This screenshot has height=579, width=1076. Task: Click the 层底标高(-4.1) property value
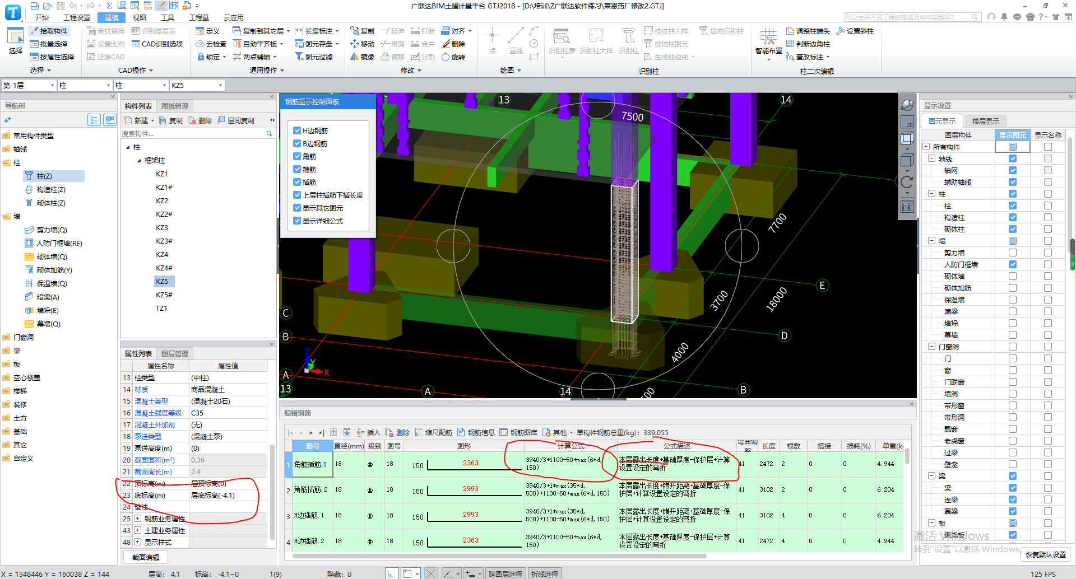tap(228, 495)
